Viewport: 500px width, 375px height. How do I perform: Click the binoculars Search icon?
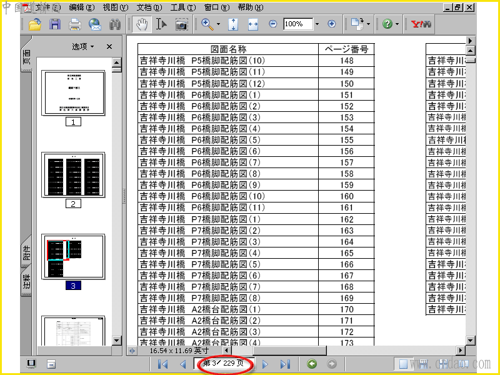115,24
